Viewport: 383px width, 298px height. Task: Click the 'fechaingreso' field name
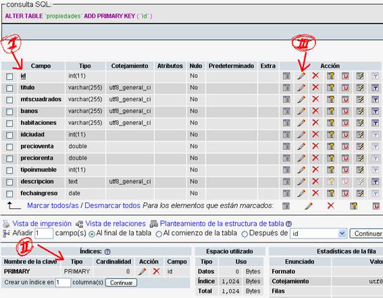click(39, 193)
